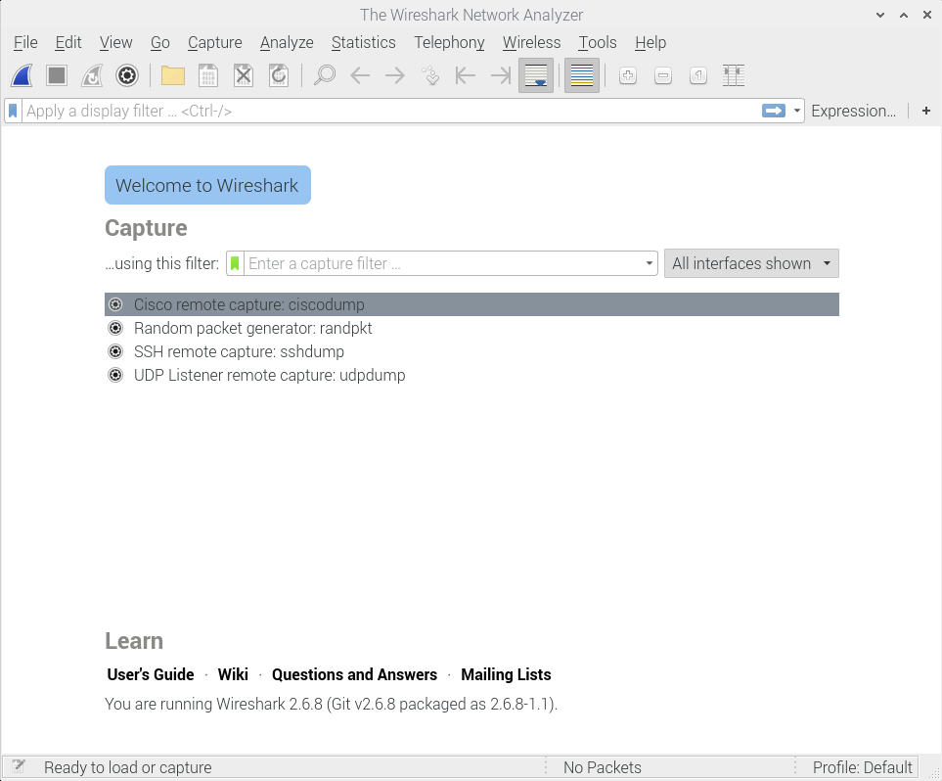This screenshot has width=942, height=781.
Task: Close this capture file
Action: pyautogui.click(x=244, y=75)
